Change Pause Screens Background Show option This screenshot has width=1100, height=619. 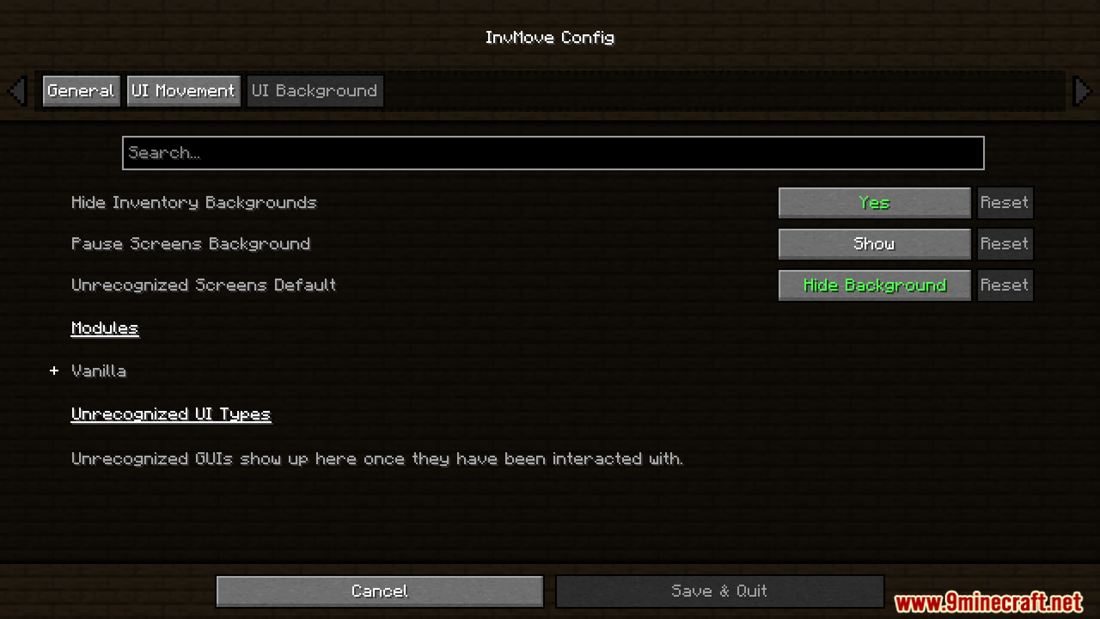874,244
